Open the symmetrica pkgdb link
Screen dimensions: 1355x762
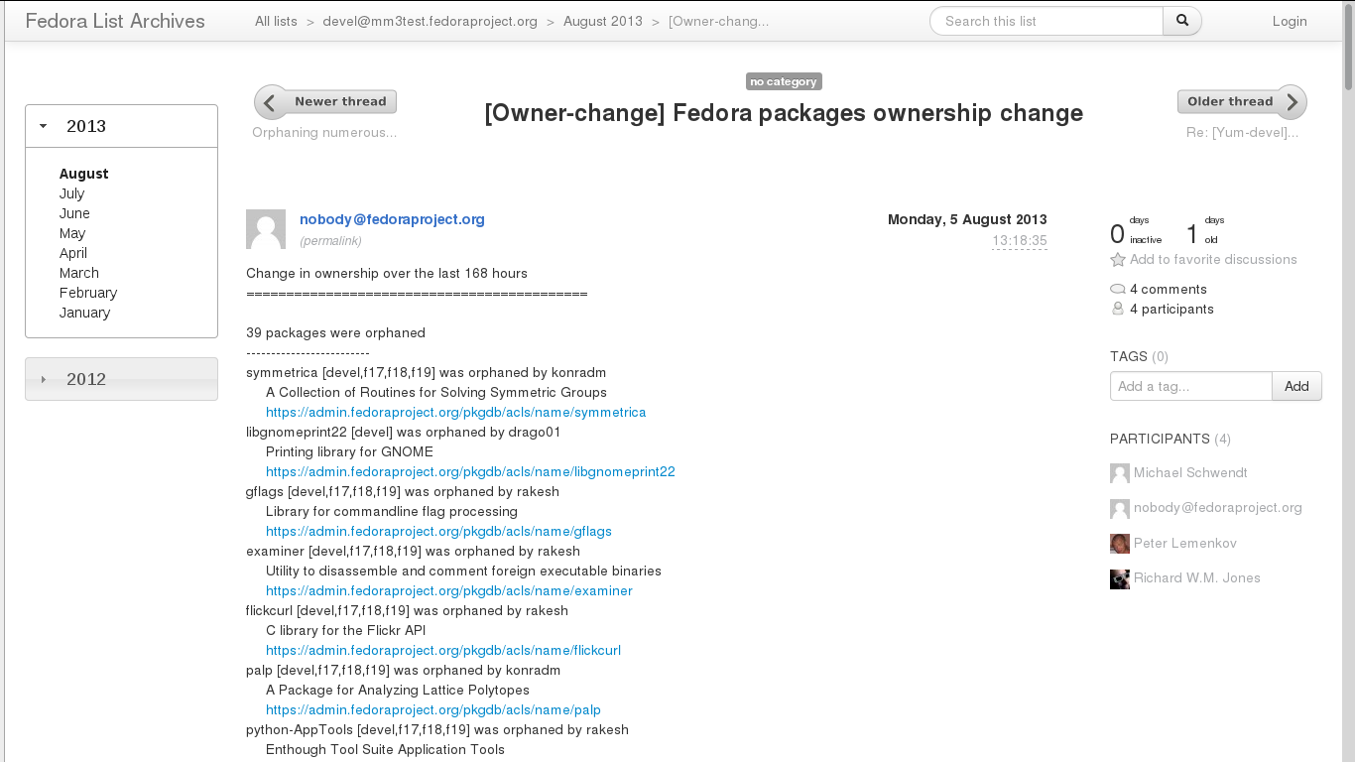coord(455,412)
